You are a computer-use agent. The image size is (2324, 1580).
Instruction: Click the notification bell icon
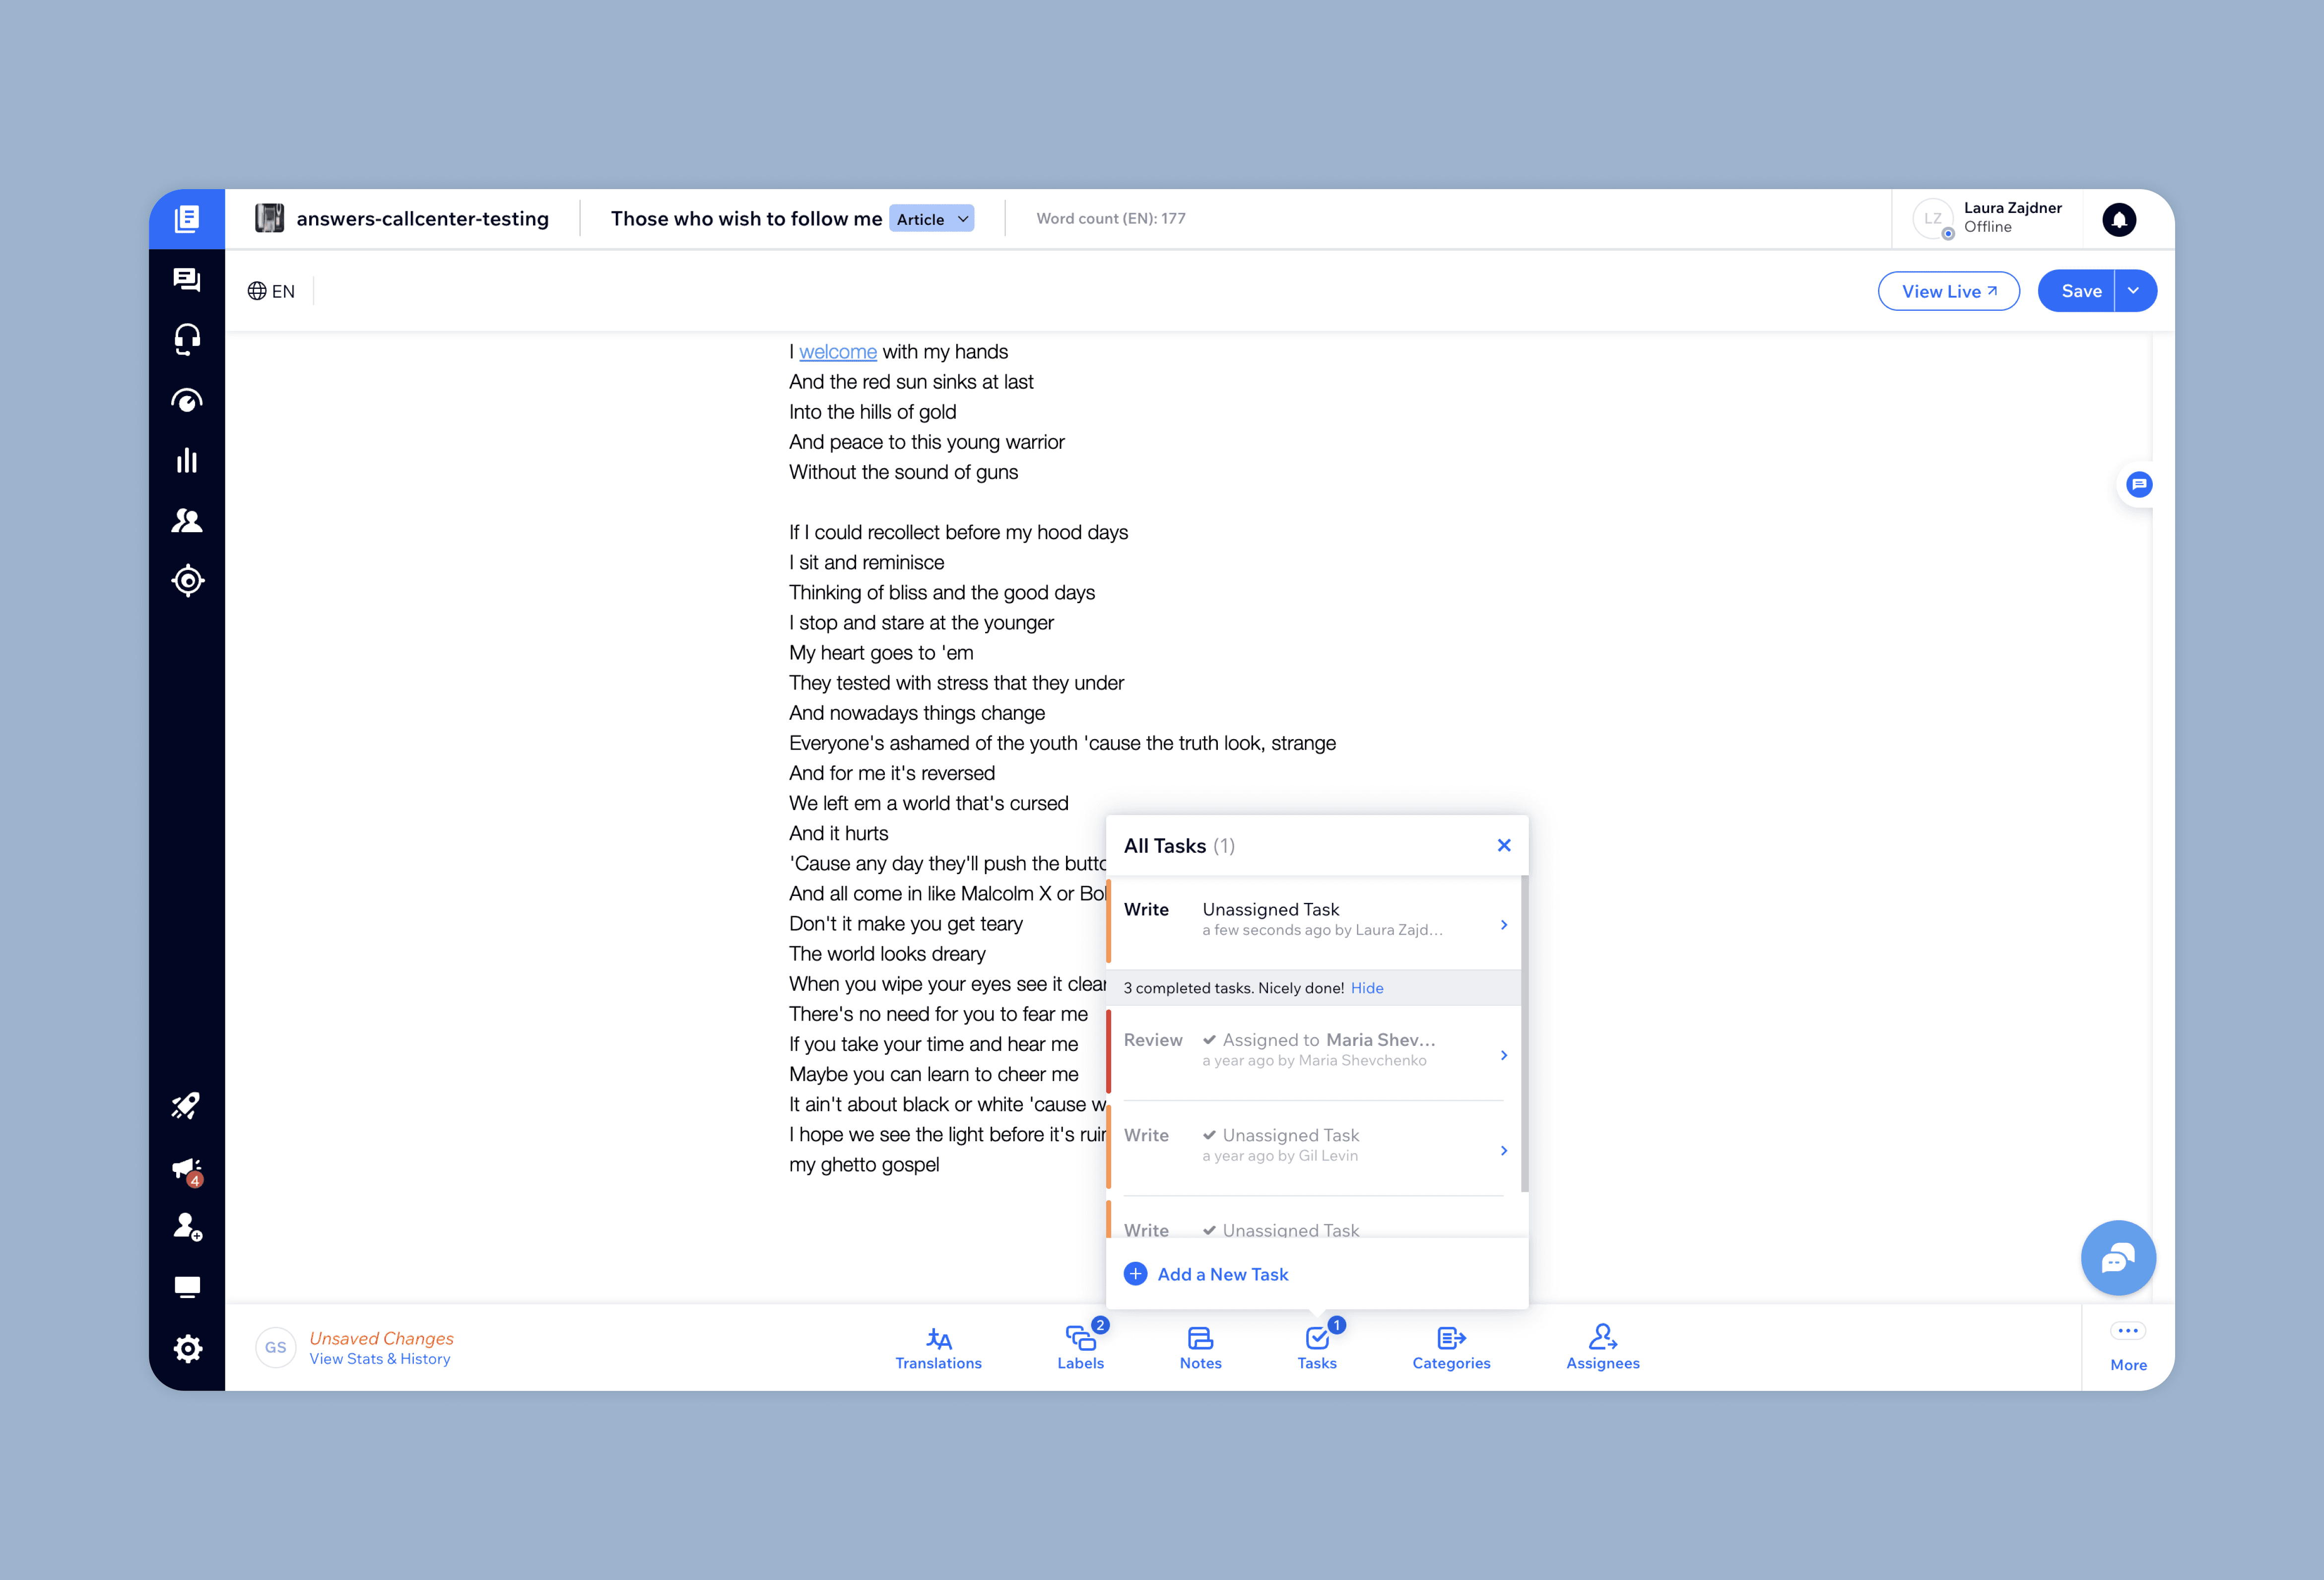(2118, 219)
